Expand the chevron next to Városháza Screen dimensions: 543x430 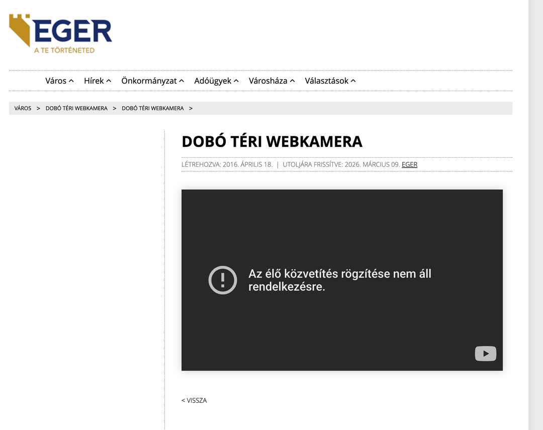293,81
